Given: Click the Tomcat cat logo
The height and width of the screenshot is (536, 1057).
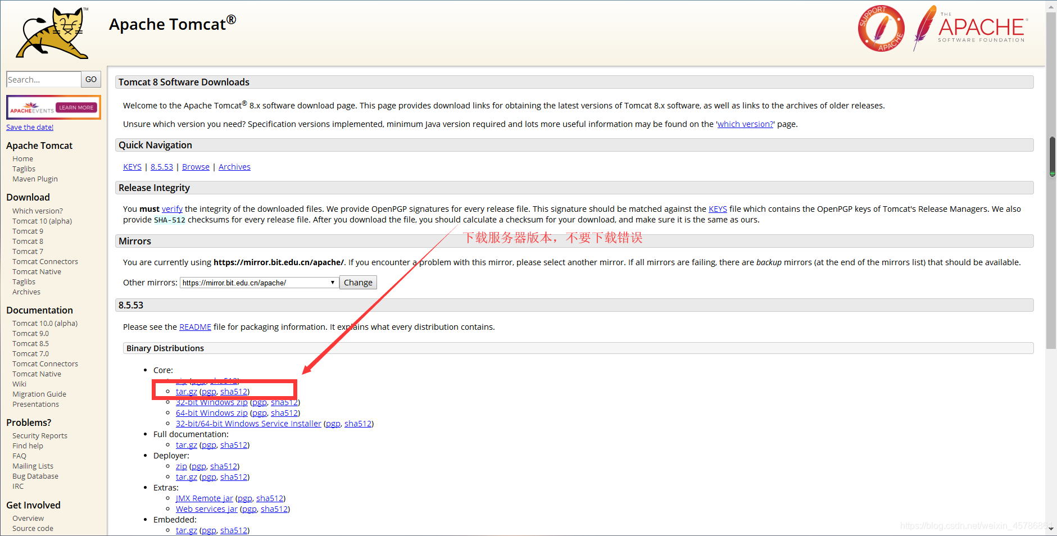Looking at the screenshot, I should click(x=53, y=33).
